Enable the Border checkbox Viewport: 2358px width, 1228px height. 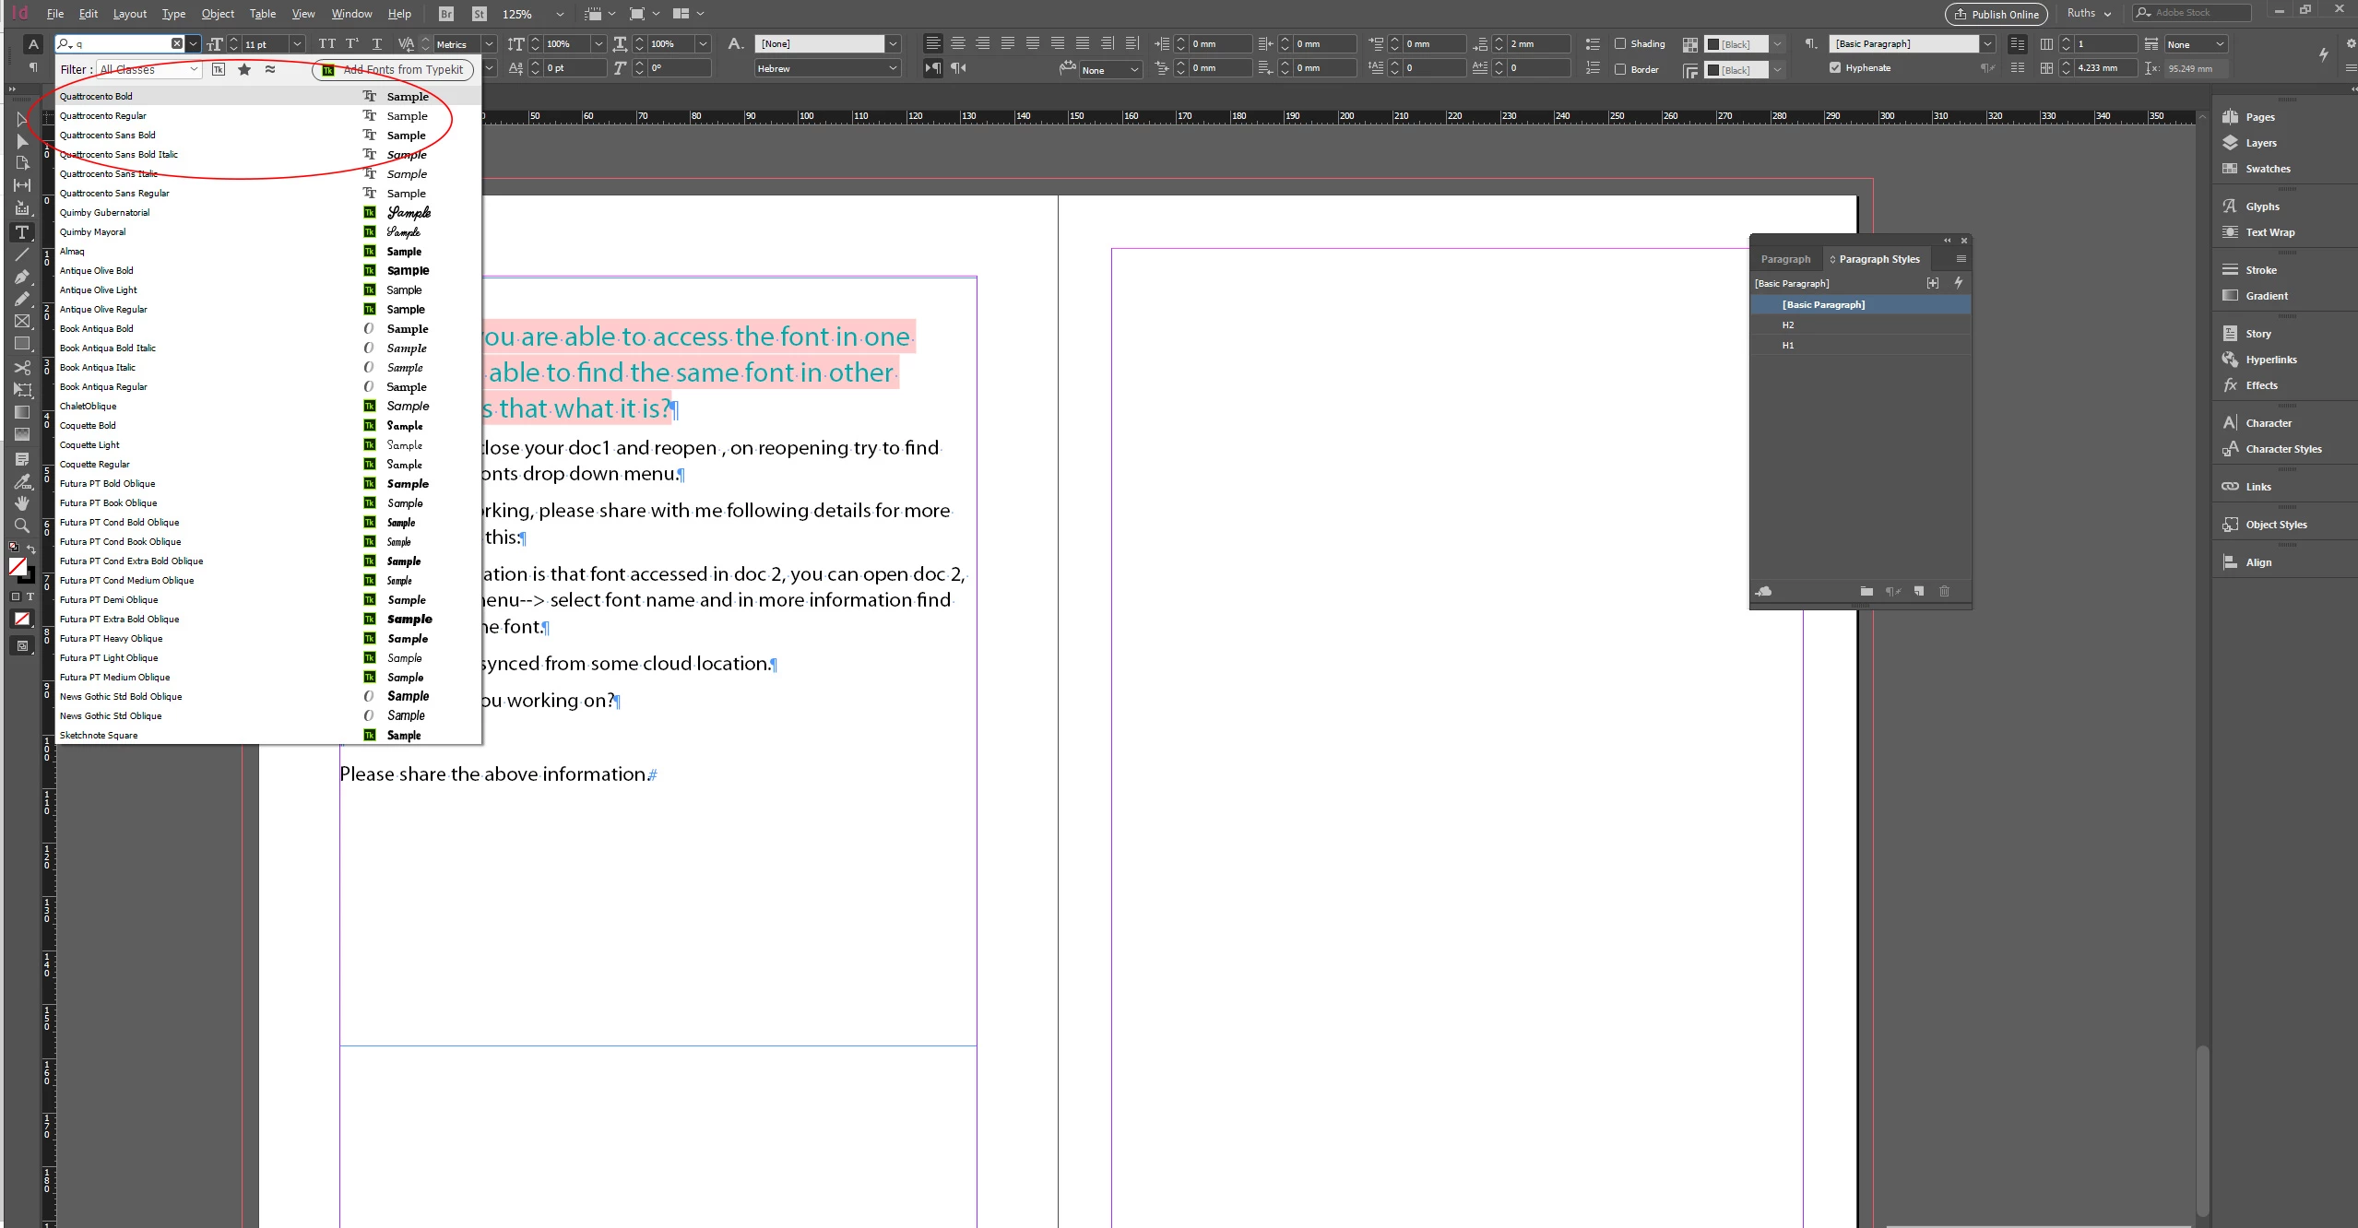pyautogui.click(x=1620, y=69)
